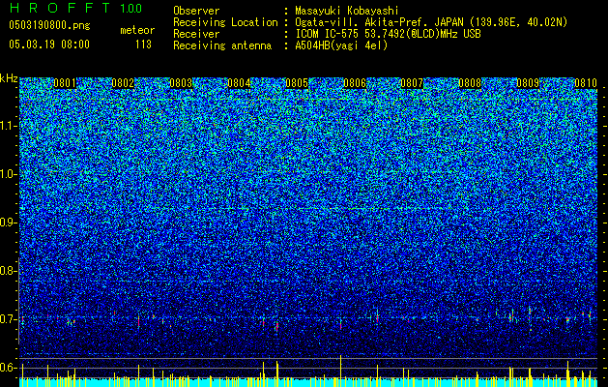Click the 0802 time marker
608x387 pixels.
123,83
